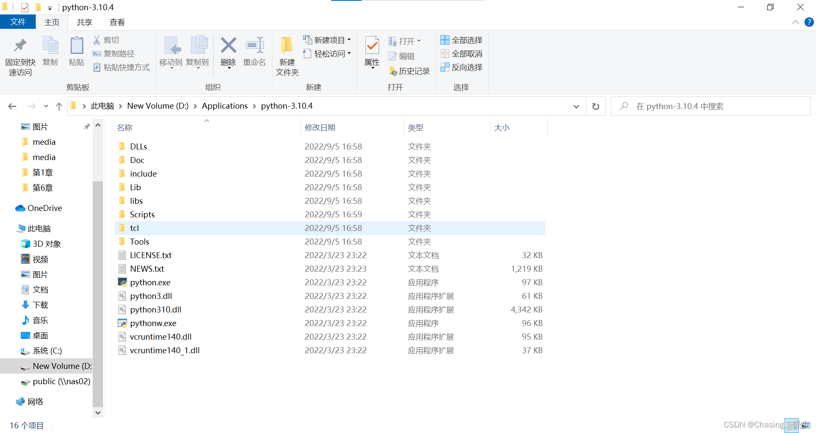816x433 pixels.
Task: Click the python.exe file icon
Action: click(122, 282)
